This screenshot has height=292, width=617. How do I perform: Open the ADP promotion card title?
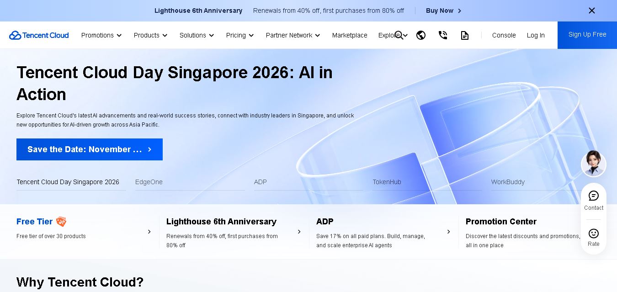[325, 222]
